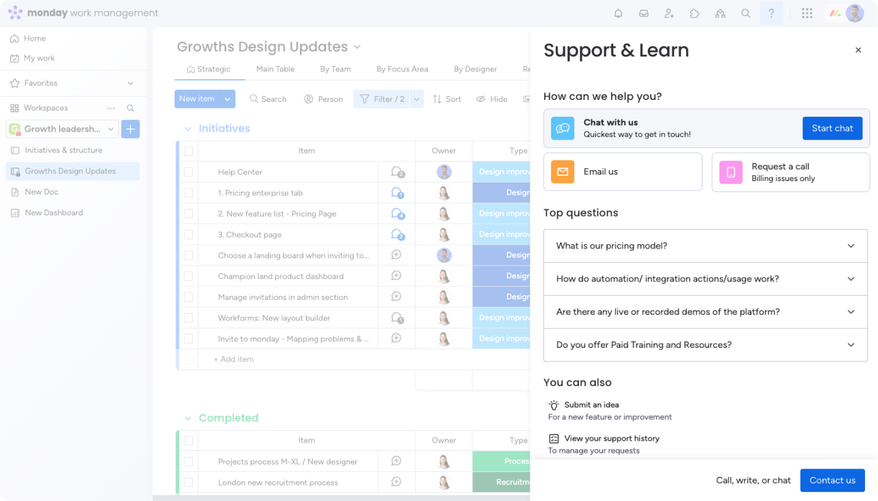The image size is (878, 501).
Task: Open the New item dropdown arrow
Action: click(x=227, y=99)
